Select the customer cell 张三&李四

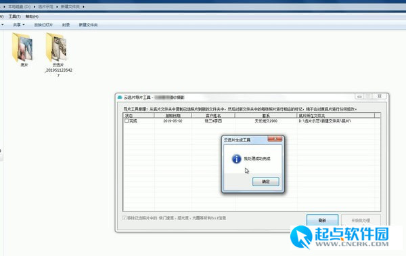click(213, 121)
